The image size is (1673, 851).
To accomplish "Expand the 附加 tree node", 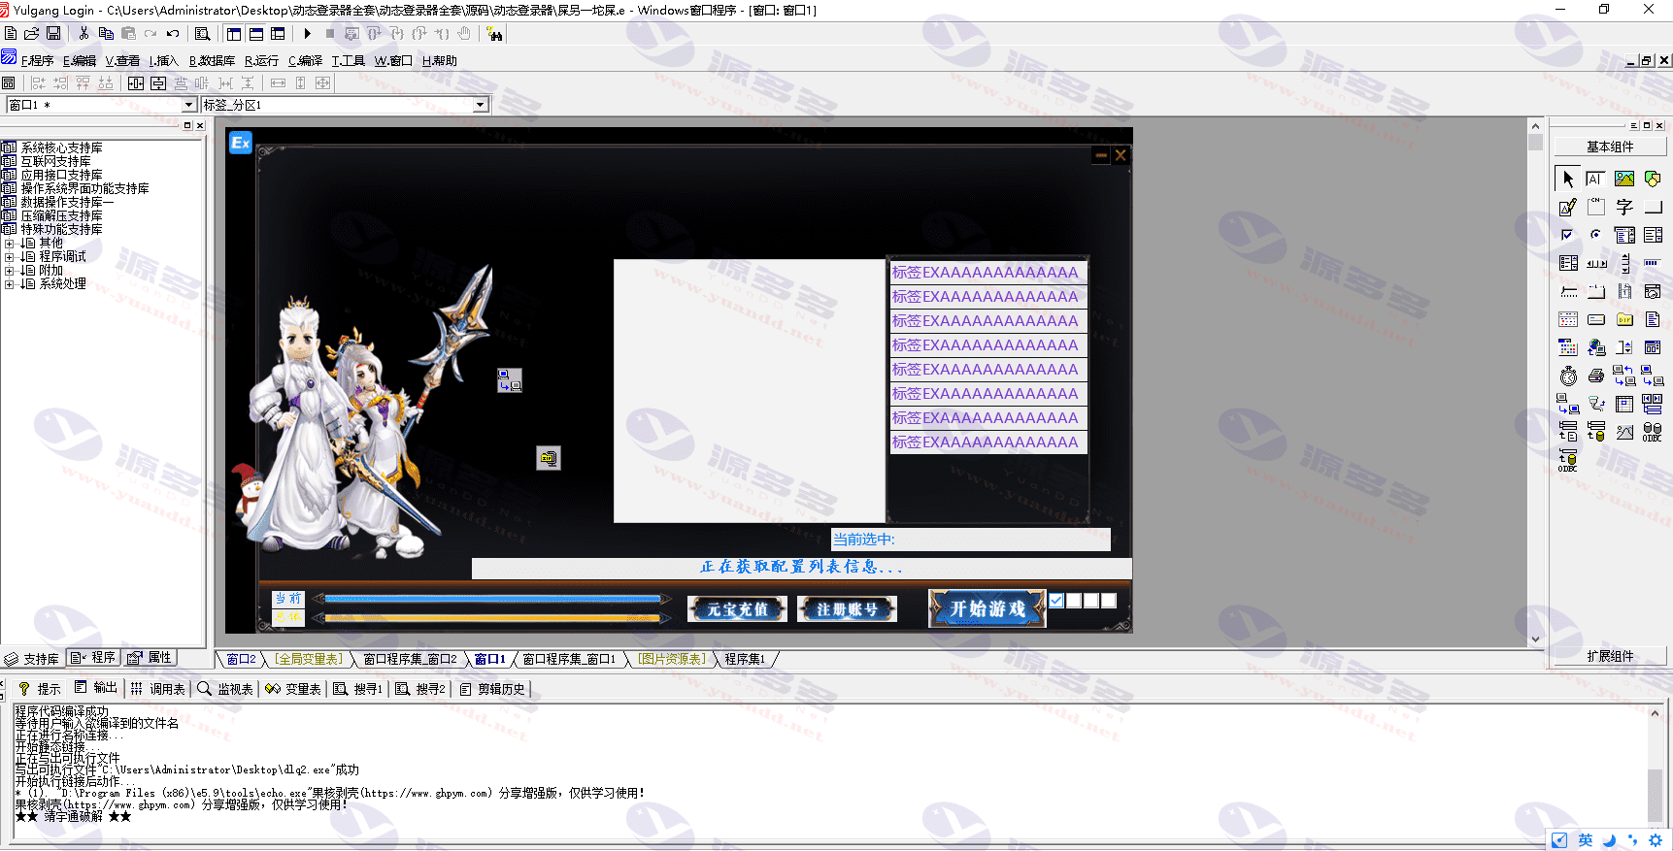I will 9,271.
